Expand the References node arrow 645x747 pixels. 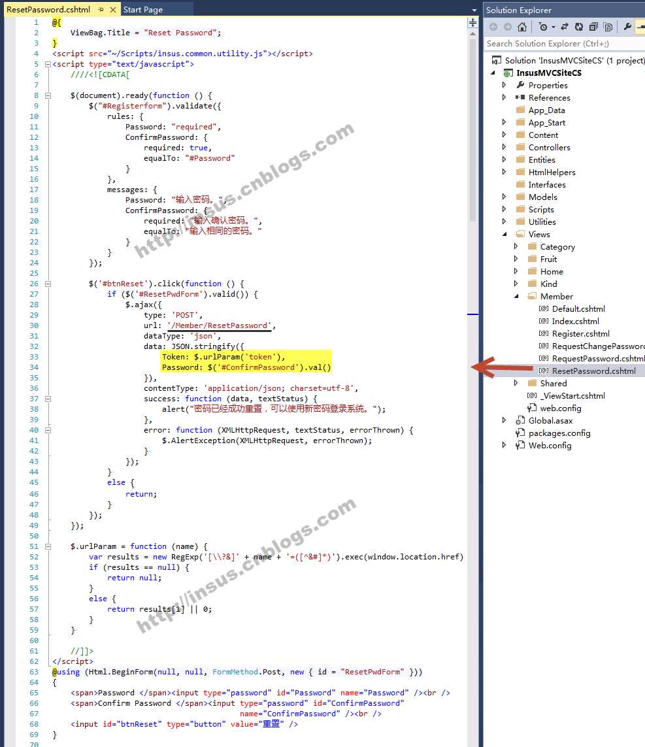click(504, 97)
